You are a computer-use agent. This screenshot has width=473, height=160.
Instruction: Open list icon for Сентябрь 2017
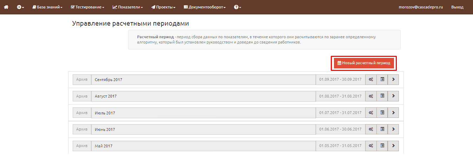382,80
